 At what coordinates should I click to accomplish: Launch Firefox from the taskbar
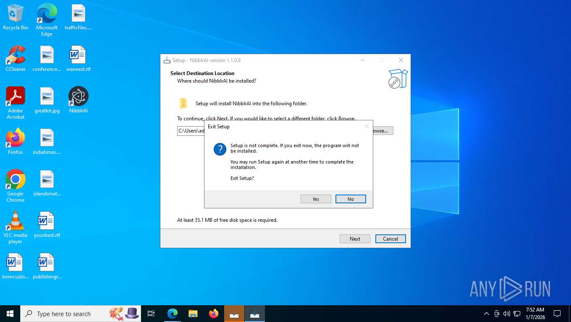point(214,314)
